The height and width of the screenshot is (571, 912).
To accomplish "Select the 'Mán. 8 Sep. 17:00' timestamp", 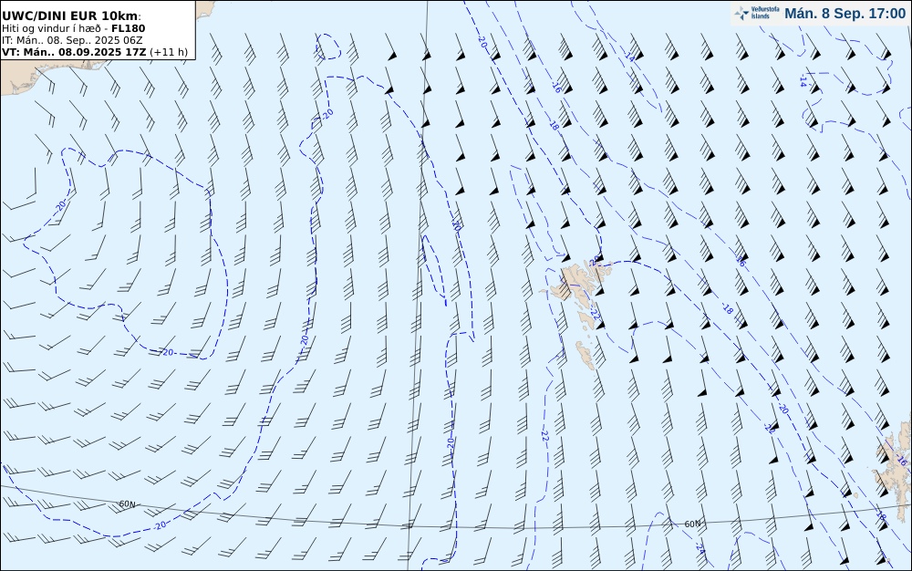I will [x=845, y=14].
